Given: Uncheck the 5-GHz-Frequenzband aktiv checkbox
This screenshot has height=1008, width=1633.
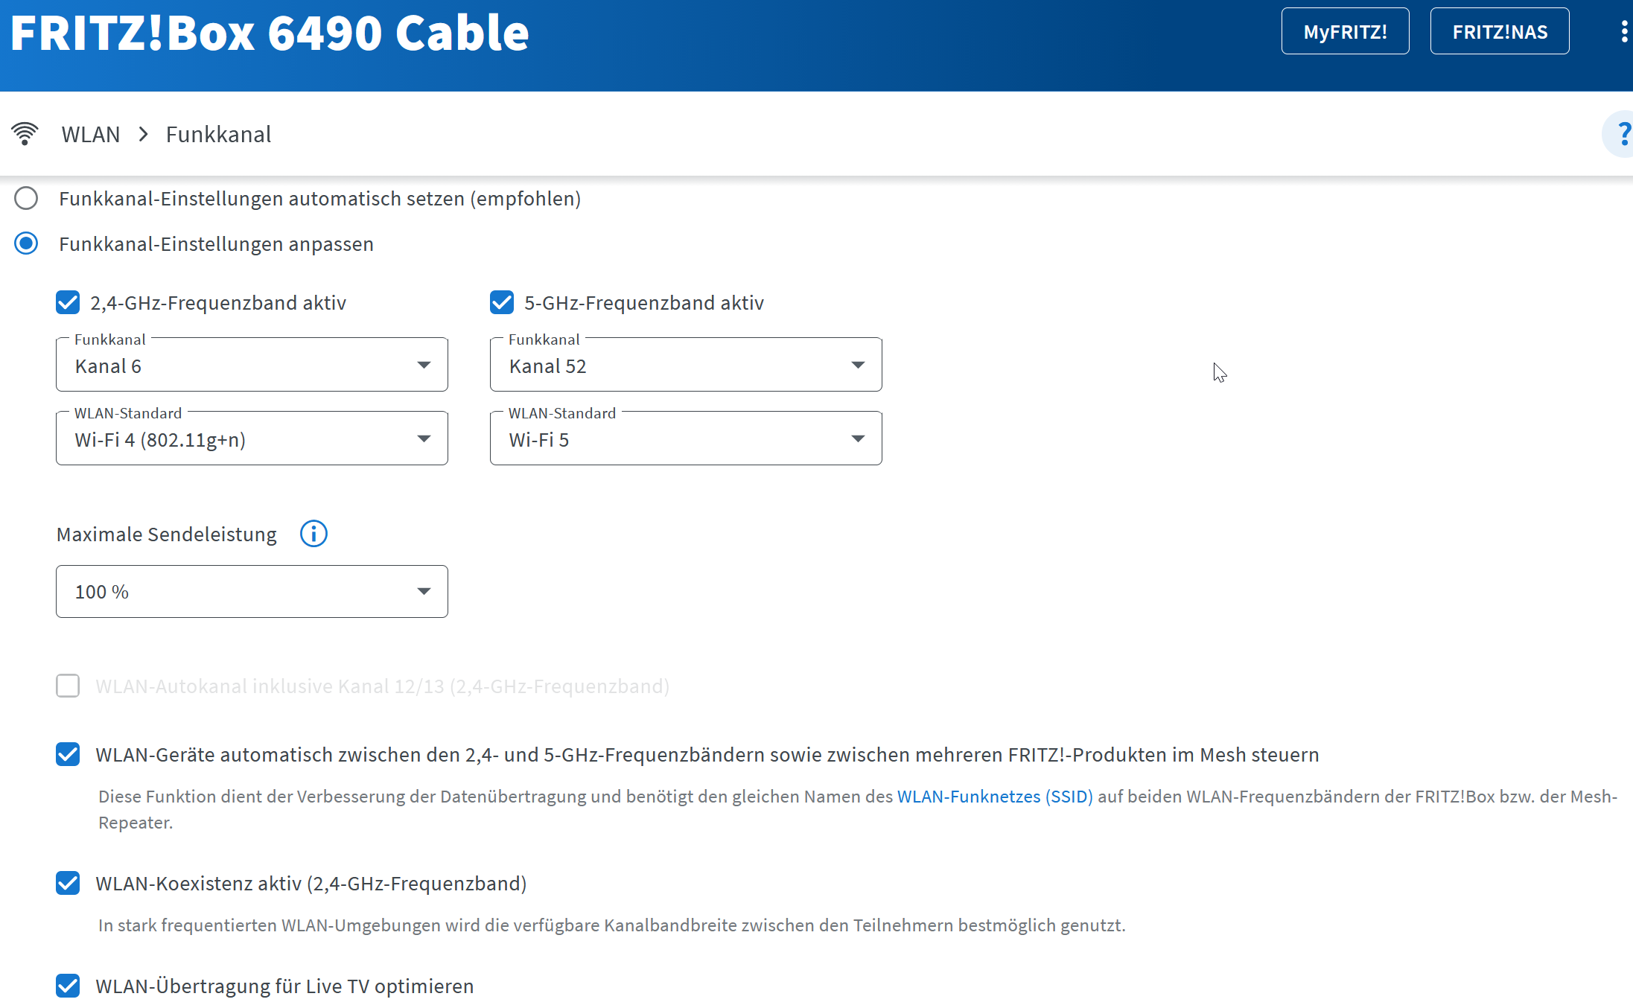Looking at the screenshot, I should (x=502, y=302).
